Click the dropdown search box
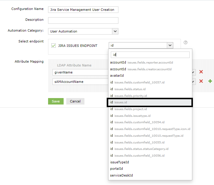Screen dimensions: 214x185 click(151, 55)
